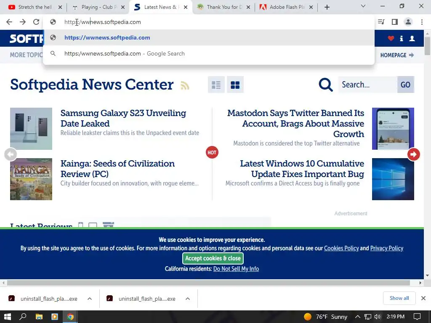Open Latest Windows 10 Cumulative Update article
431x323 pixels.
[x=302, y=169]
